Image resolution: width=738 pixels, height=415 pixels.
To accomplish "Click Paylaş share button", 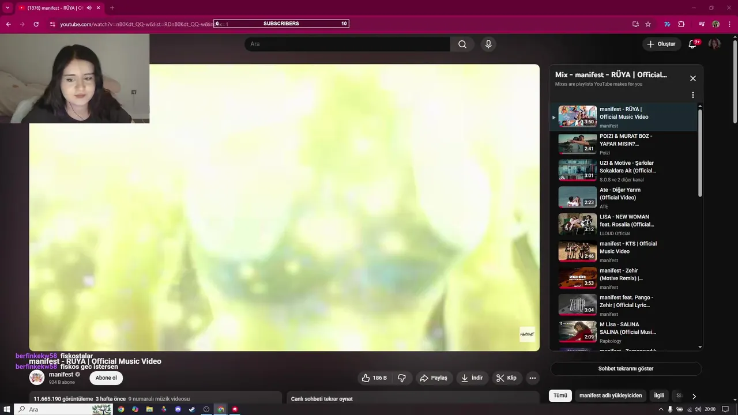I will coord(434,378).
